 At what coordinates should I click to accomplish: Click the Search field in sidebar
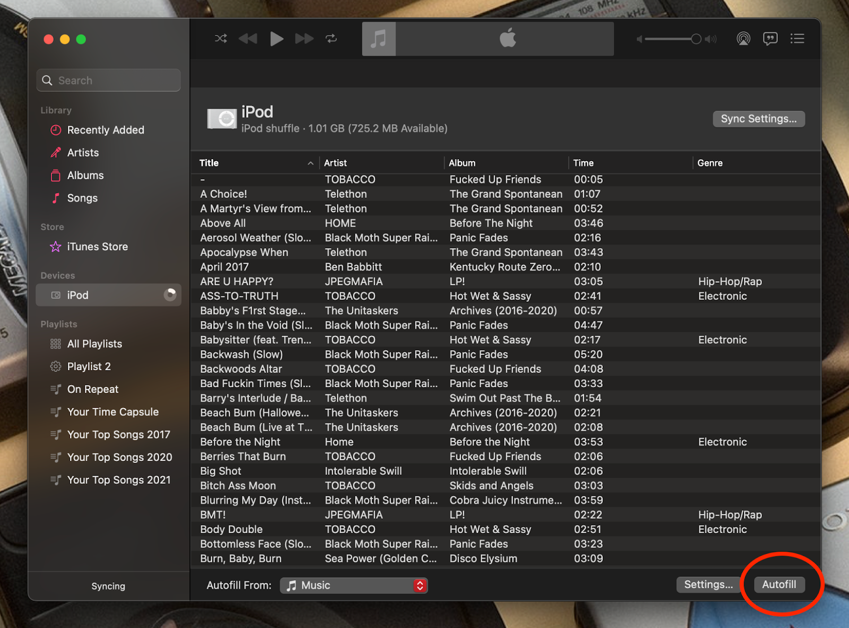tap(109, 80)
